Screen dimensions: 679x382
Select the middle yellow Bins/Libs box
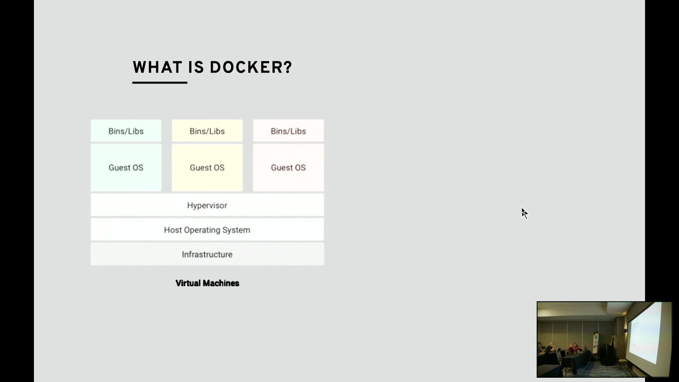207,131
